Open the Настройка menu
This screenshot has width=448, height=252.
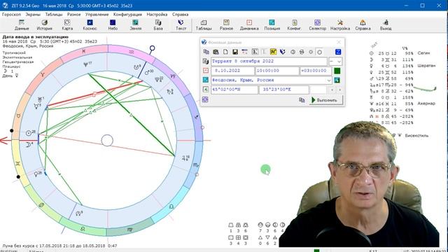[x=157, y=14]
